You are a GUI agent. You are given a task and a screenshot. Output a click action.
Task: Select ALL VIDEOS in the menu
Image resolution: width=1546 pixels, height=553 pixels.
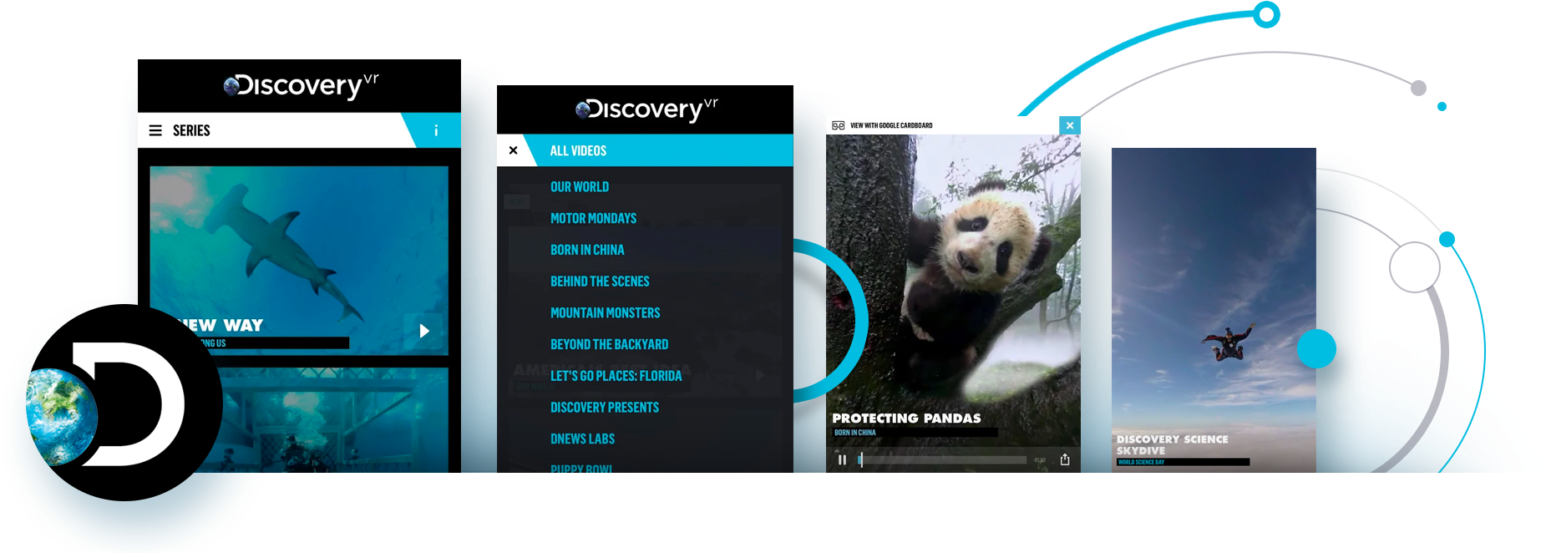pos(578,150)
